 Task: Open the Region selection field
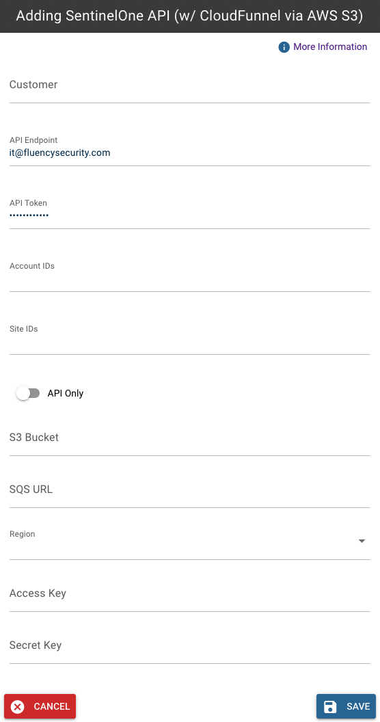coord(189,542)
